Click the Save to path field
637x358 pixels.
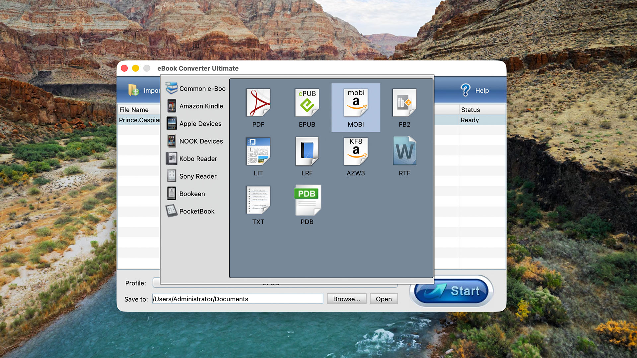pos(238,299)
